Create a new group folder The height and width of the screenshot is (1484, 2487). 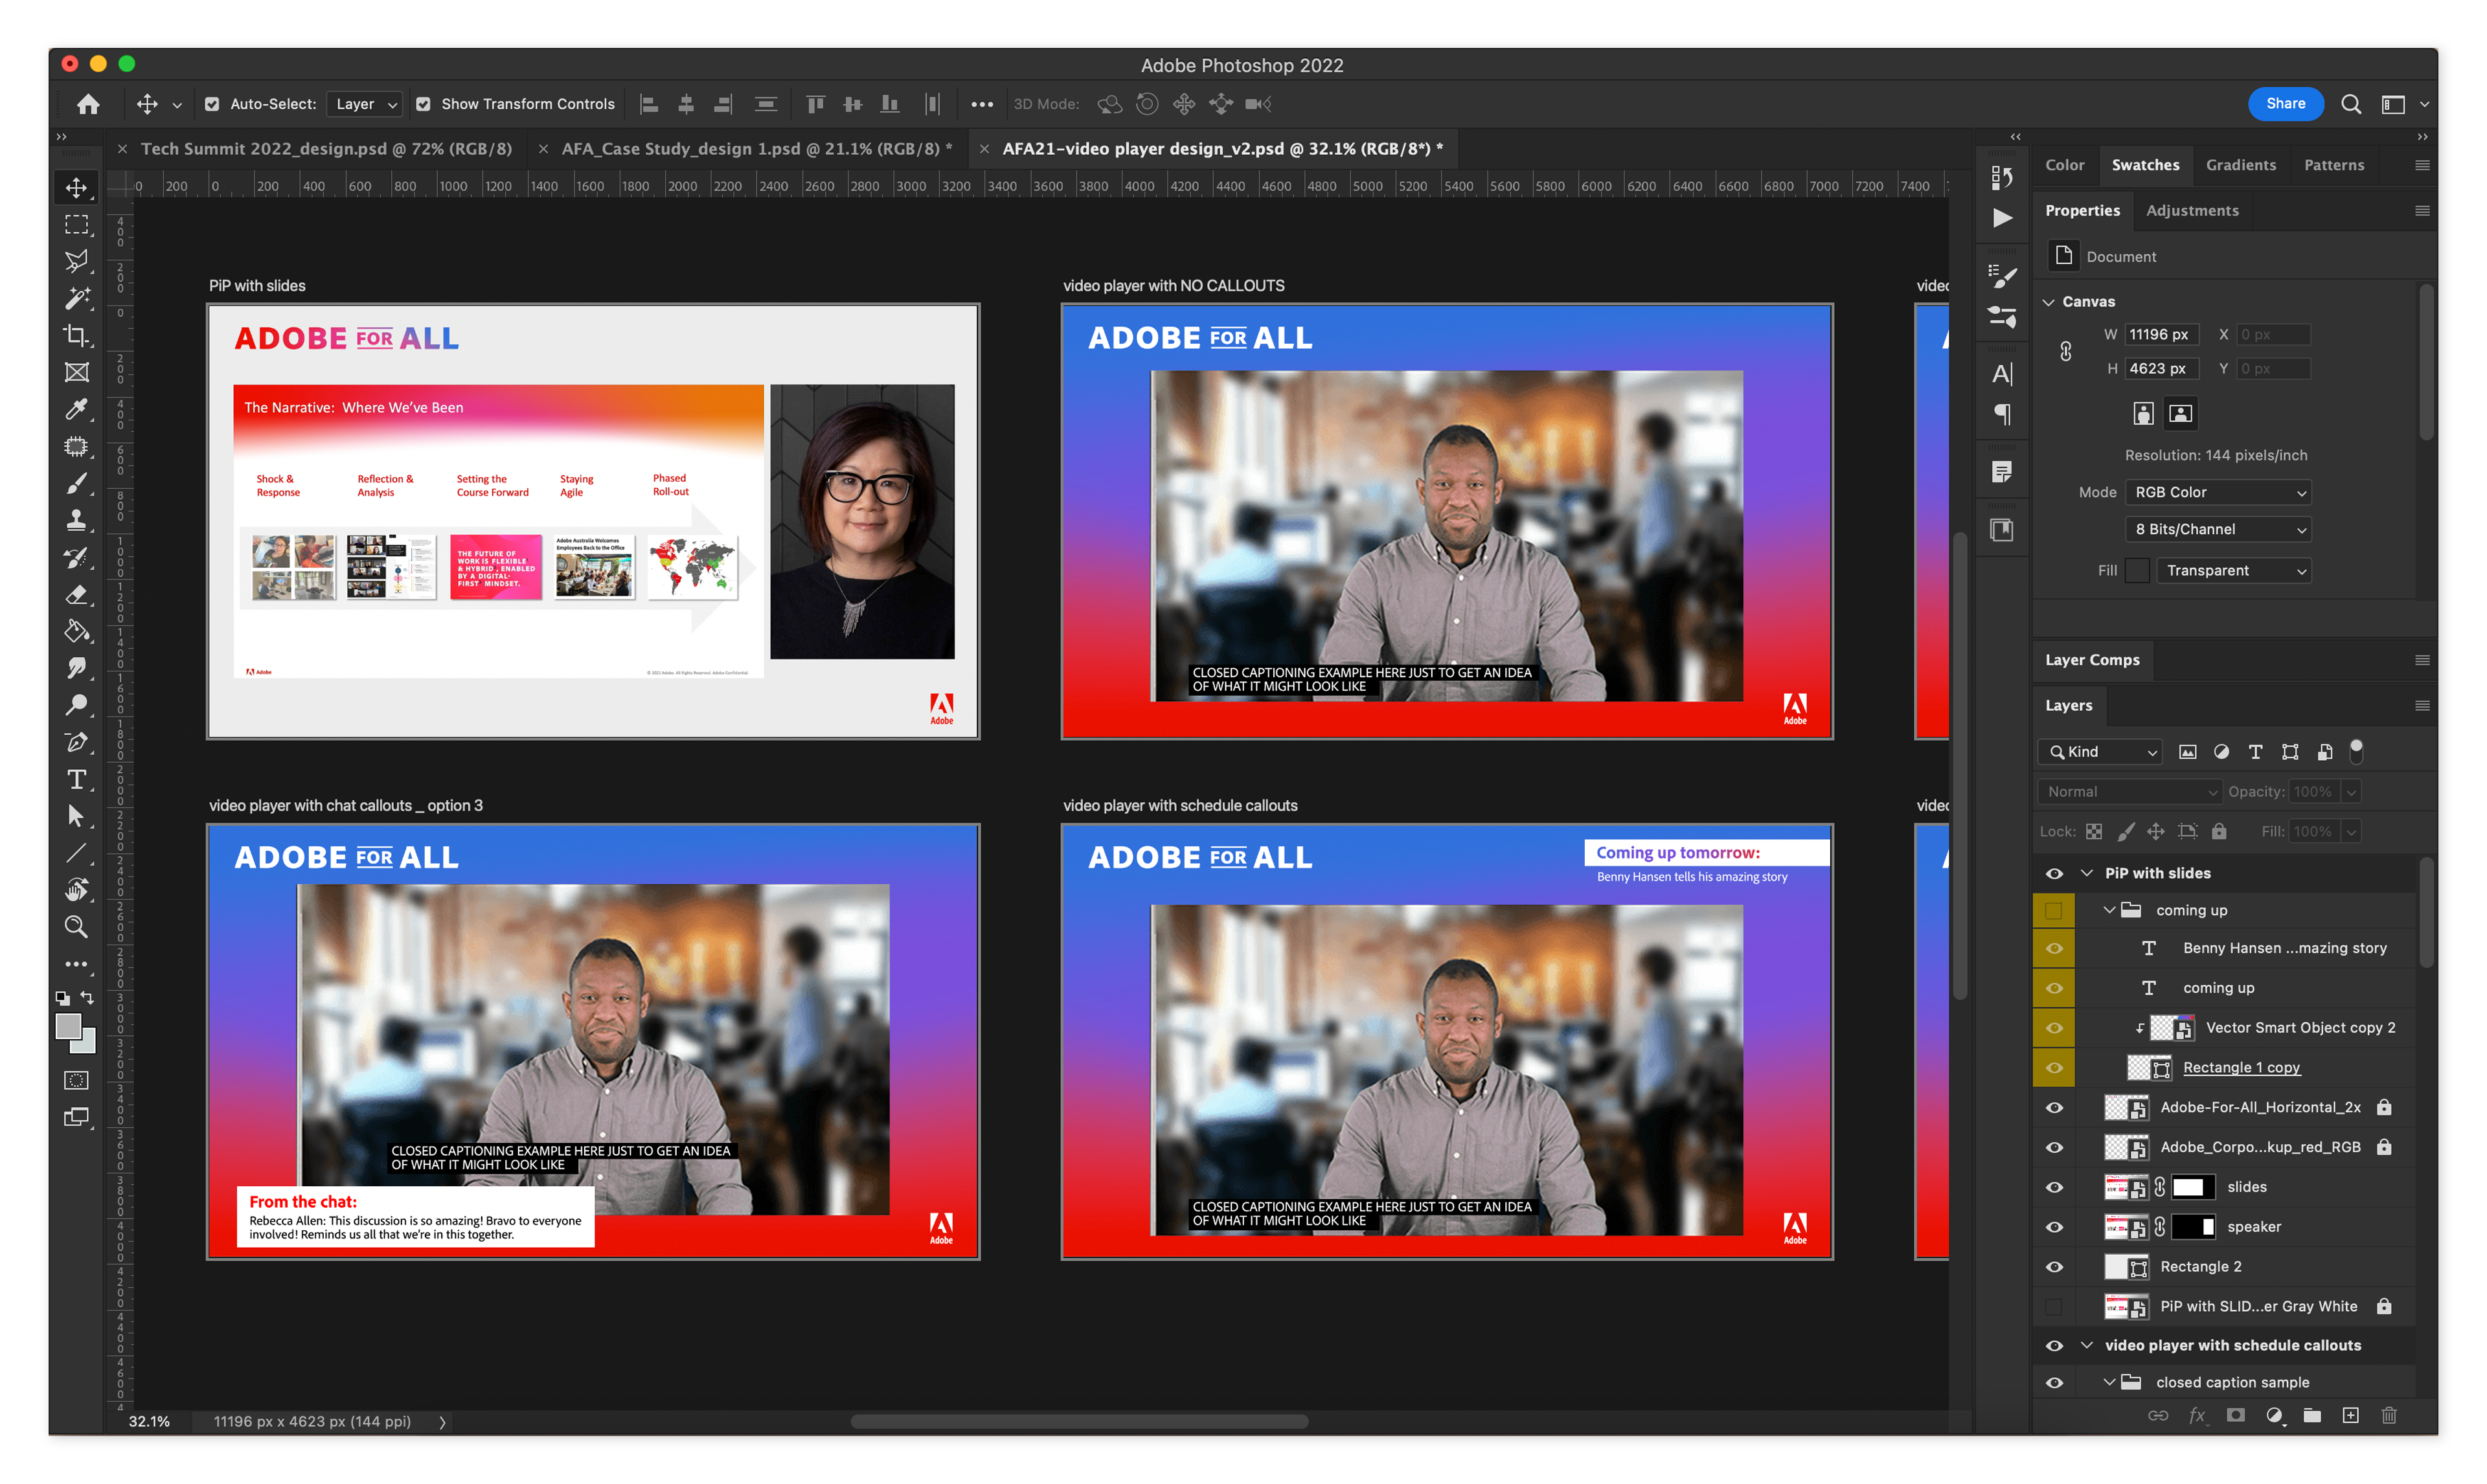[x=2311, y=1415]
